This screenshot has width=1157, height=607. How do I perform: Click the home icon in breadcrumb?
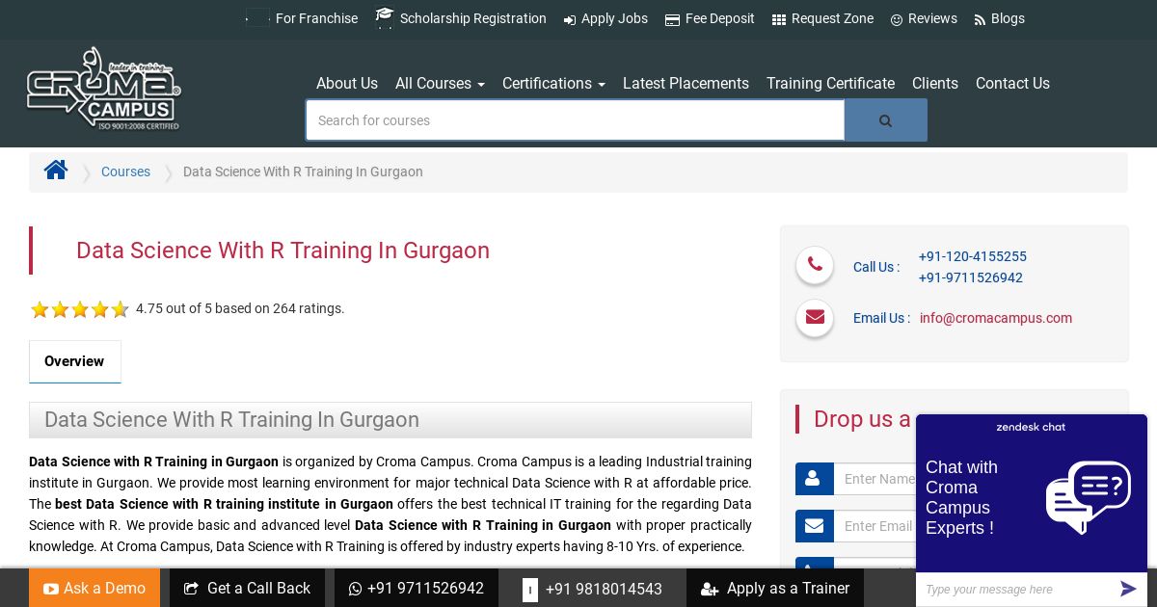(56, 171)
